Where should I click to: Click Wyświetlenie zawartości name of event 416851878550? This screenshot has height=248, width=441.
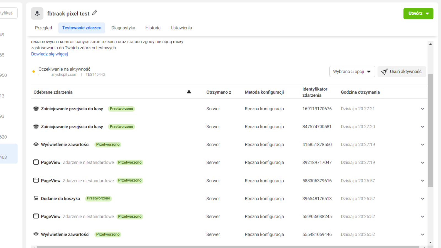(x=65, y=145)
